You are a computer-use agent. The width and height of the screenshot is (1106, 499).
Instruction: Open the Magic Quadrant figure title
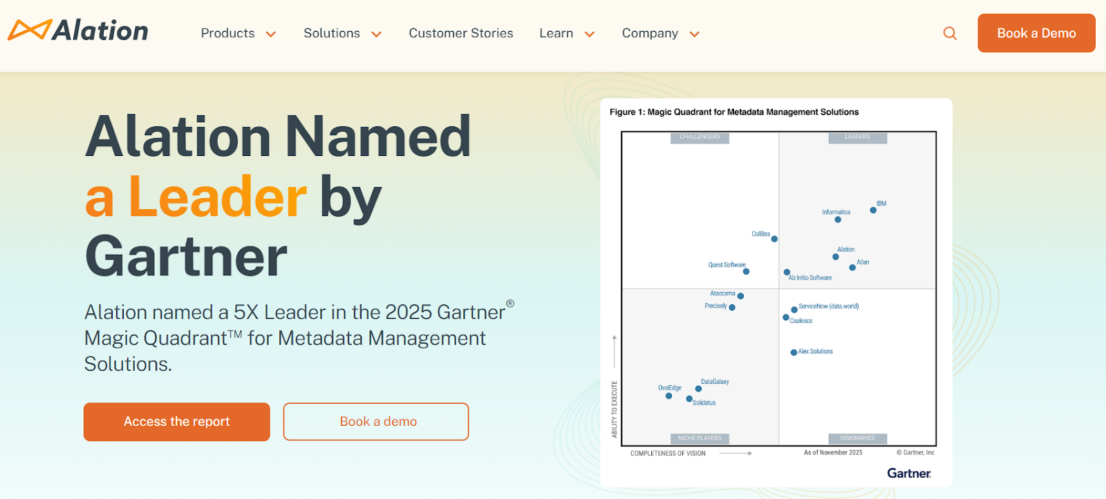[x=733, y=112]
